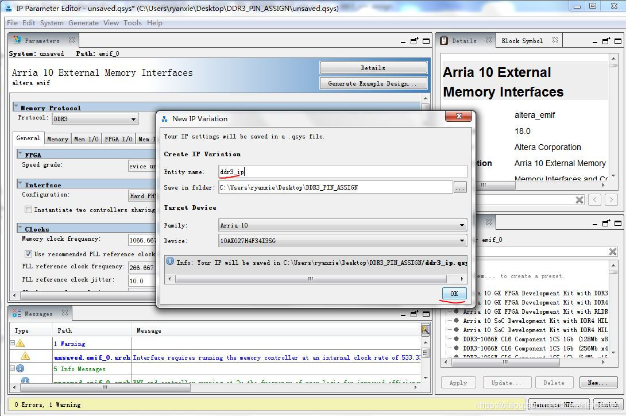Go to previous search result in Details
Image resolution: width=626 pixels, height=416 pixels.
tap(594, 199)
